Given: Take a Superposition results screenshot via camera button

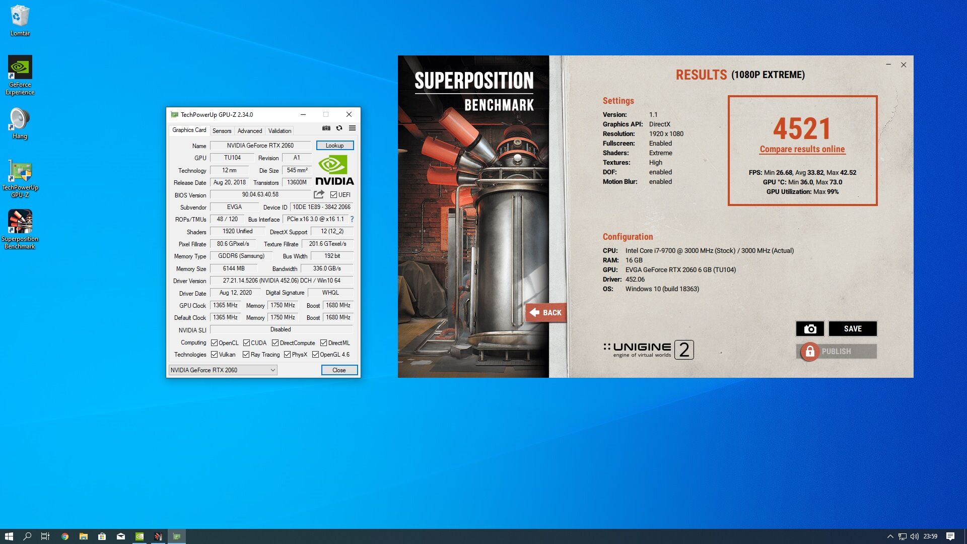Looking at the screenshot, I should pos(810,328).
